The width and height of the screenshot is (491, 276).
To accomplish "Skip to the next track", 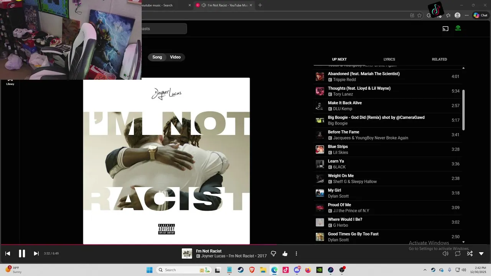I will (x=36, y=253).
